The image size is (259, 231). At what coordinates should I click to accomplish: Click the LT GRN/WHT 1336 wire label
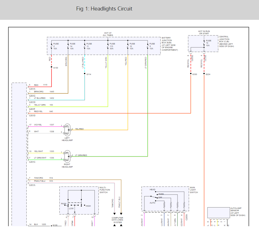[x=44, y=158]
